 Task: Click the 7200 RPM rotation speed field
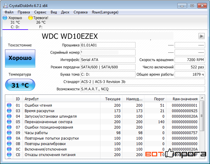coord(190,60)
